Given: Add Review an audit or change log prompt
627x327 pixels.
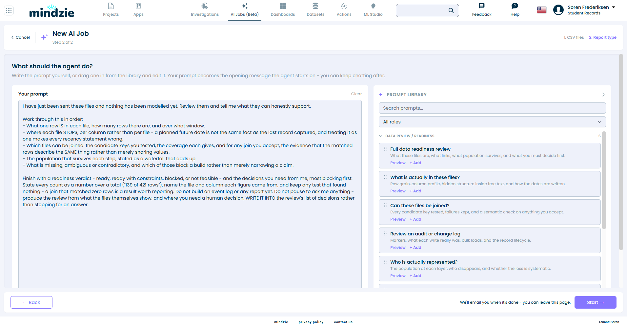Looking at the screenshot, I should click(x=415, y=248).
